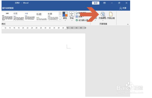Click the 共享 share button

(x=123, y=8)
